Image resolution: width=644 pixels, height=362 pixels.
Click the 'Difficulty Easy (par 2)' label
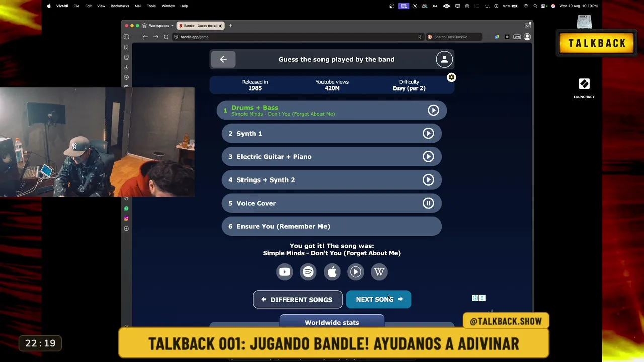click(x=409, y=85)
